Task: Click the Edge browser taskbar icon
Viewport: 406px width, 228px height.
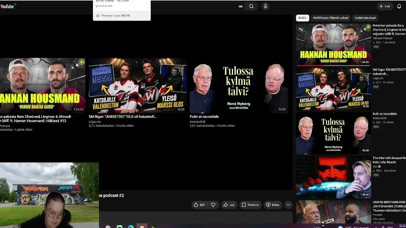Action: pyautogui.click(x=131, y=226)
